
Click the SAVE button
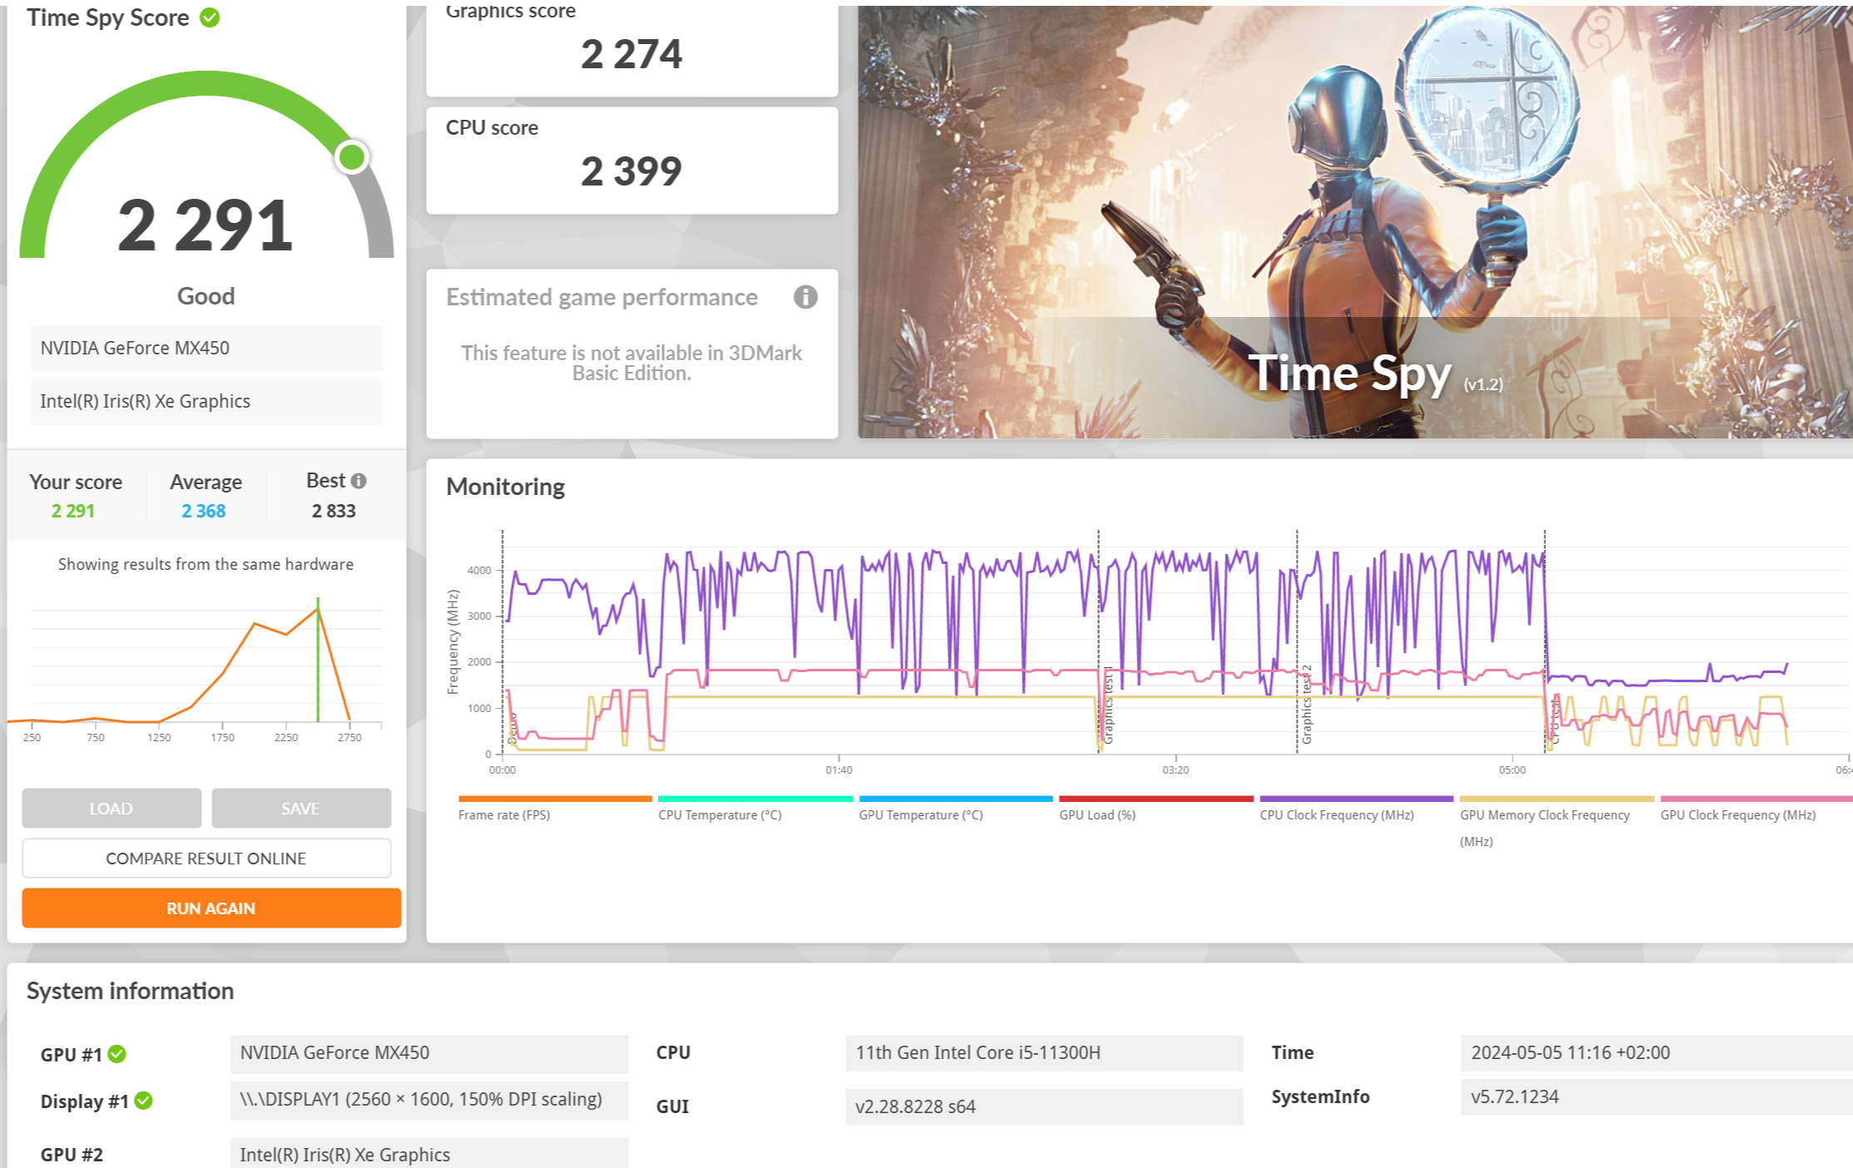point(300,808)
